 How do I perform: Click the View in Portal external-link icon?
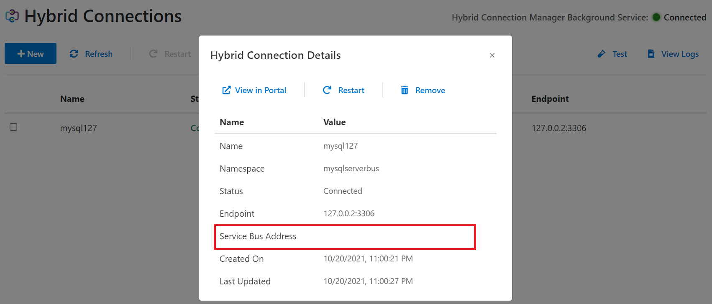[226, 90]
